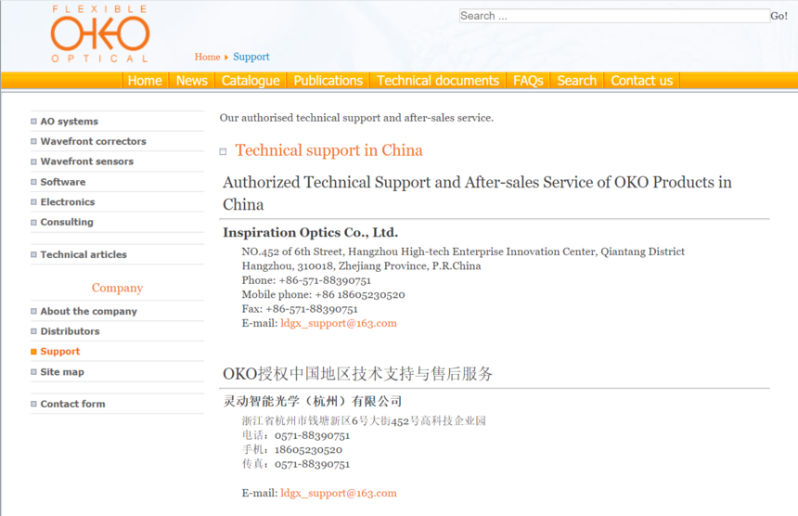The height and width of the screenshot is (516, 798).
Task: Click the Support breadcrumb link
Action: tap(251, 57)
